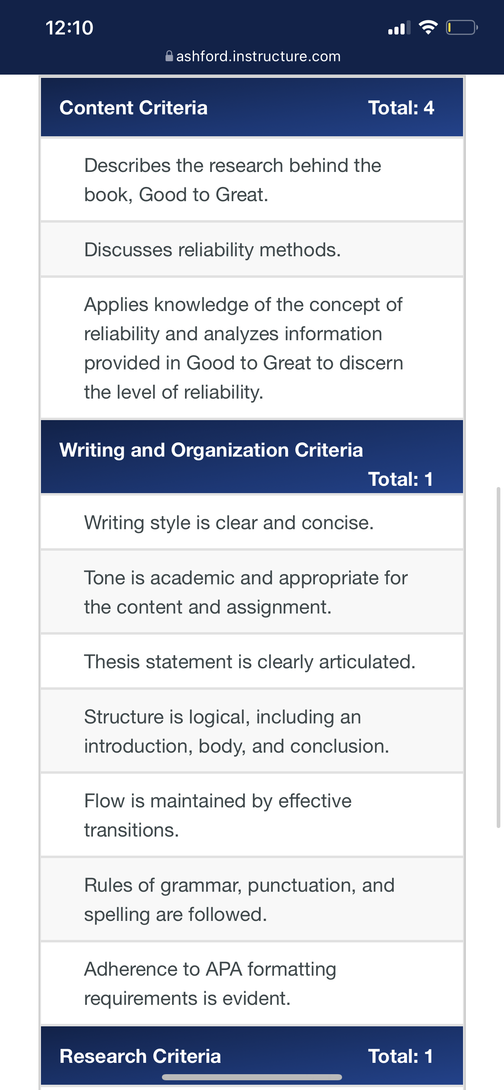504x1090 pixels.
Task: Tap 'Discusses reliability methods' row
Action: point(252,250)
